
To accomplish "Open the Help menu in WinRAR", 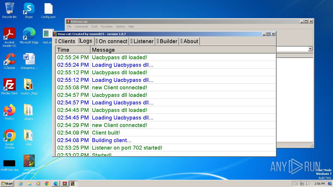I will 131,26.
